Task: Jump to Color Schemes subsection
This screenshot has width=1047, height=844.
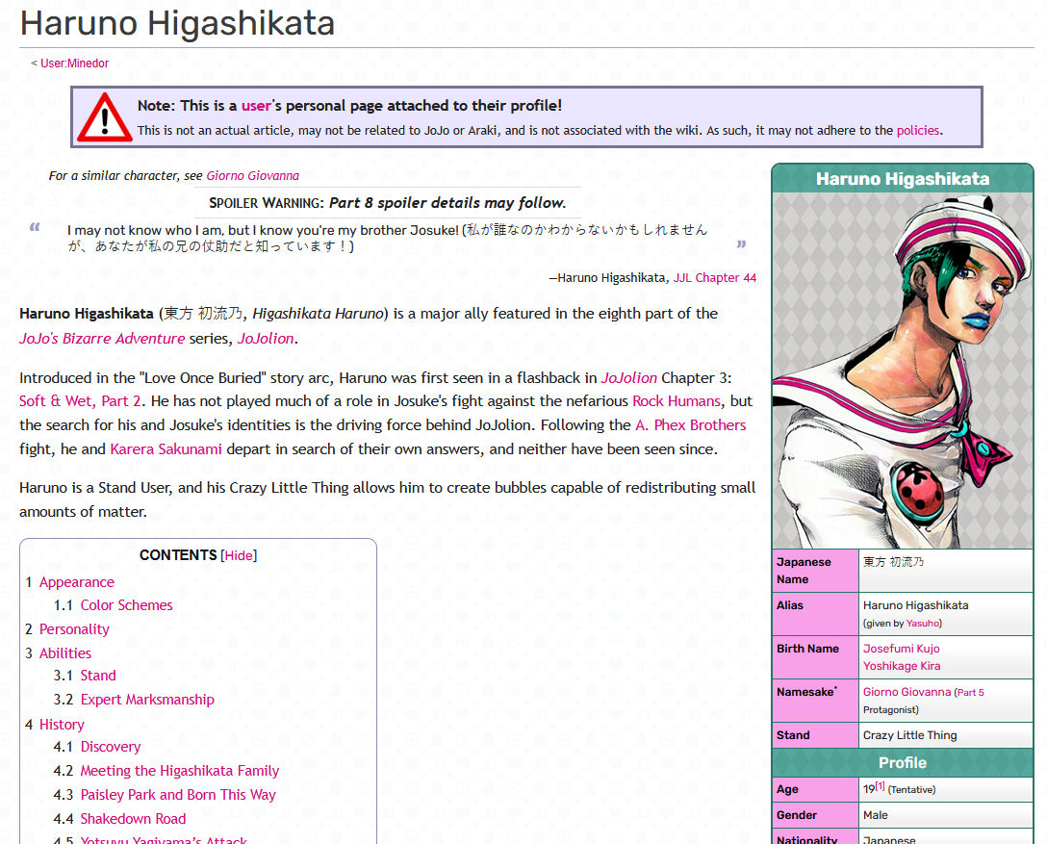Action: point(126,605)
